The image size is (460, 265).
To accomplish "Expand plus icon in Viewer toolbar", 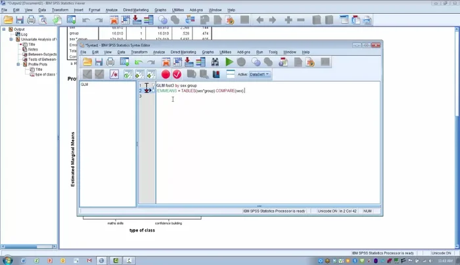I will point(288,20).
